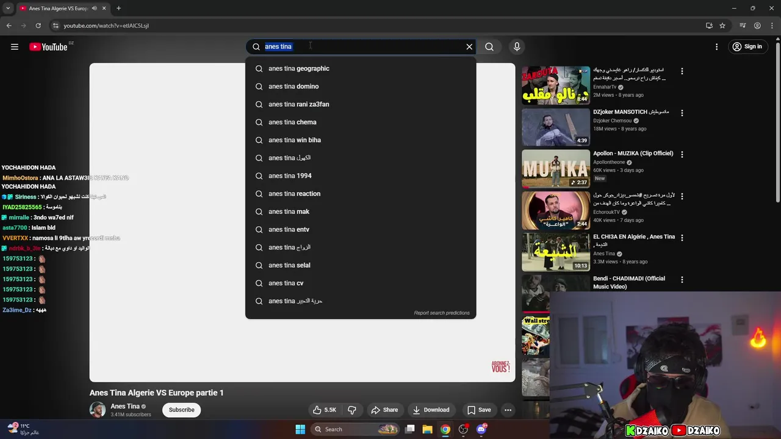The image size is (781, 439).
Task: Open the Windows Start menu
Action: coord(300,429)
